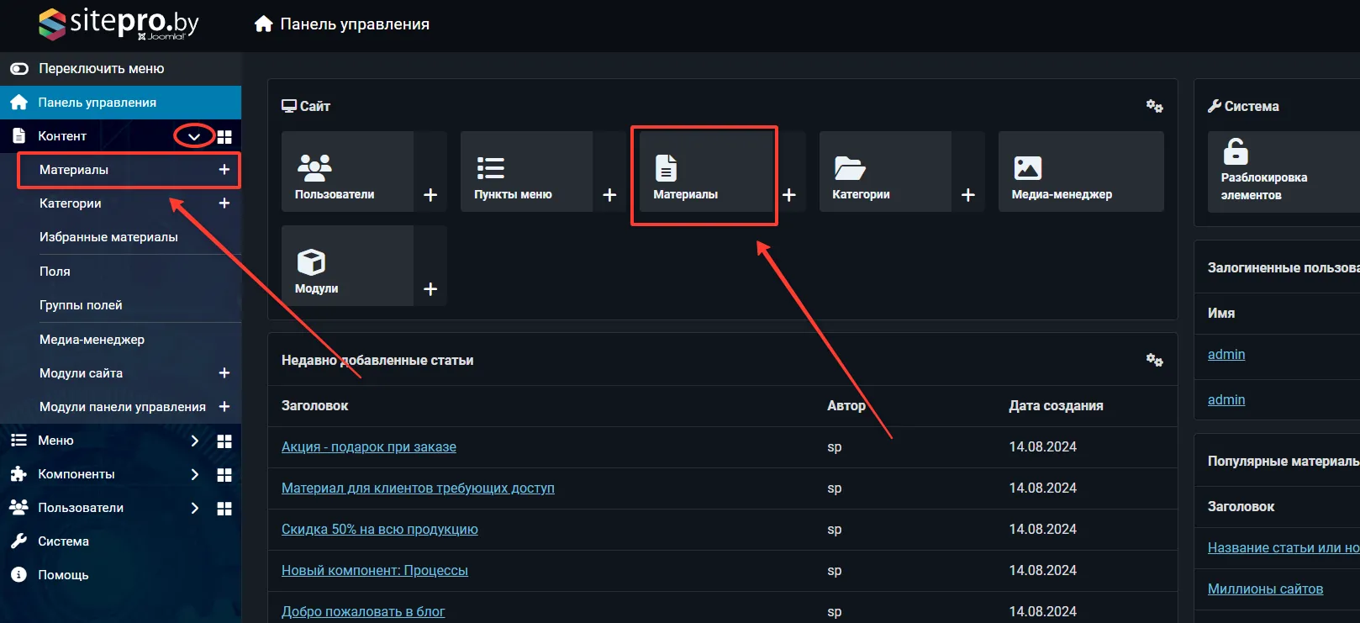Open article Скидка 50% на всю продукцию
Viewport: 1360px width, 623px height.
[379, 530]
